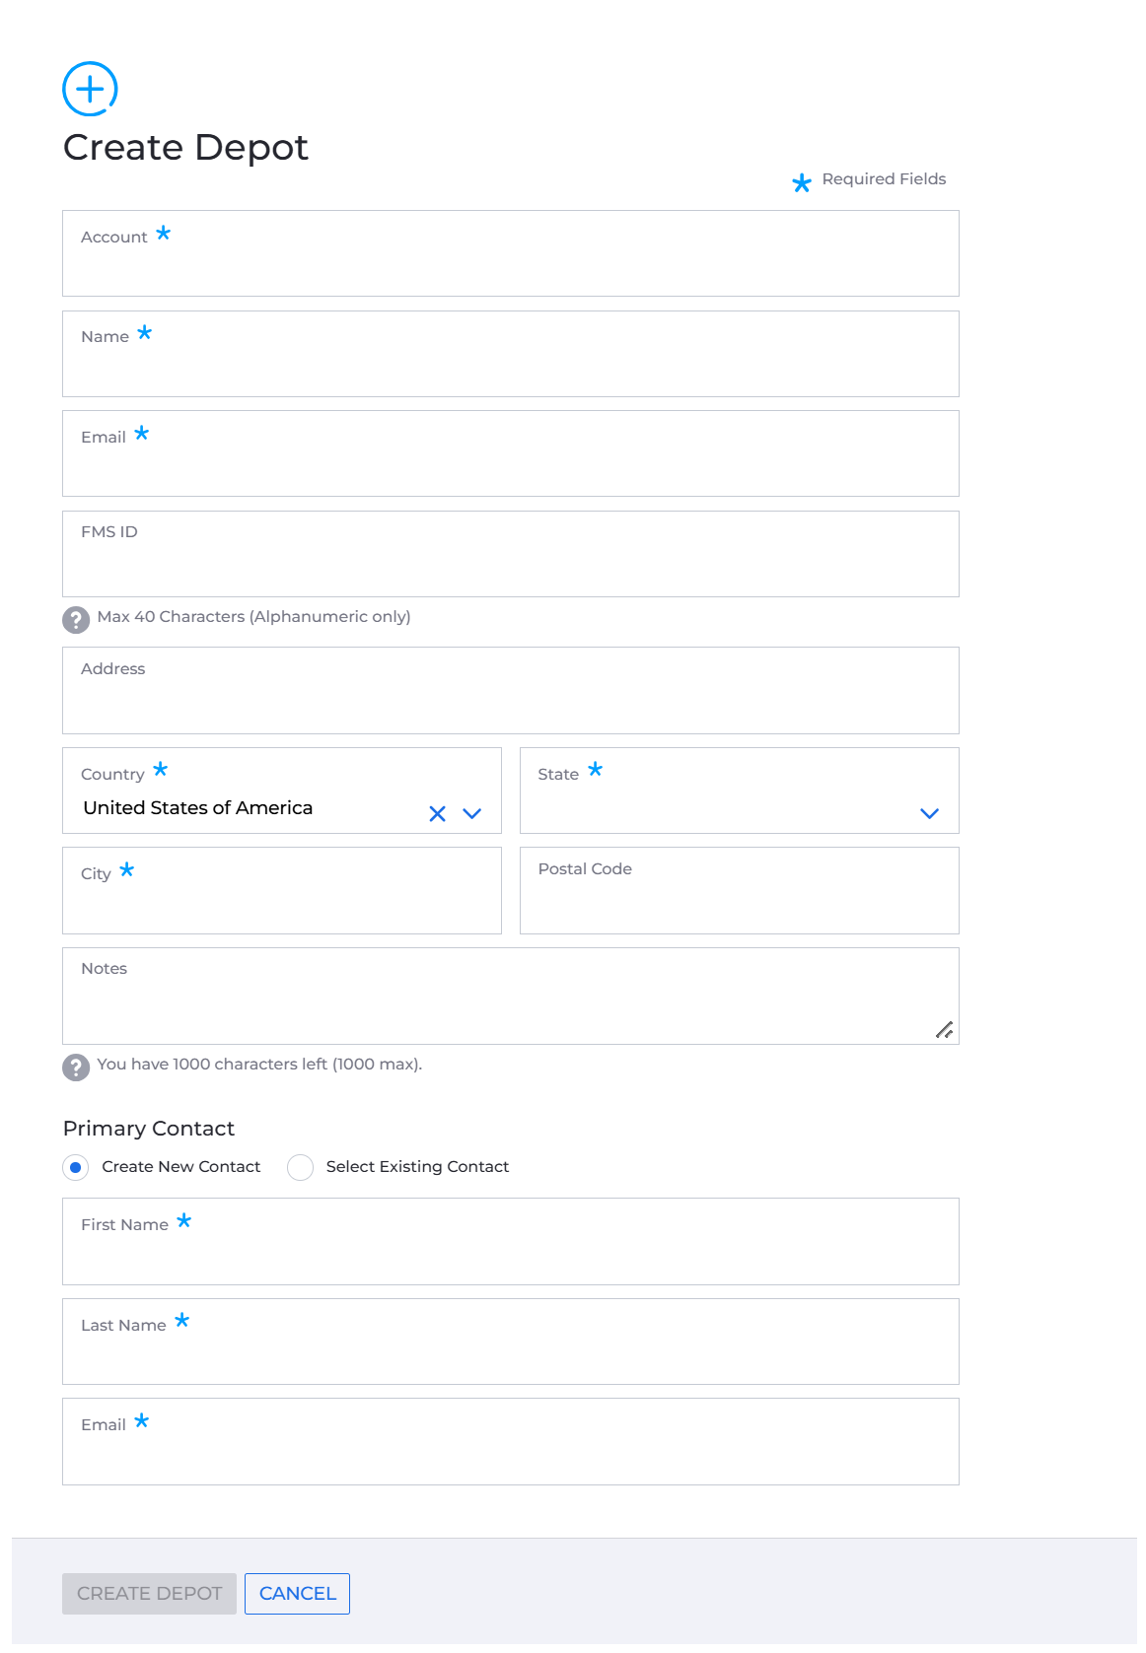Screen dimensions: 1146x1653
Task: Clear the Country selection with the X icon
Action: (x=438, y=813)
